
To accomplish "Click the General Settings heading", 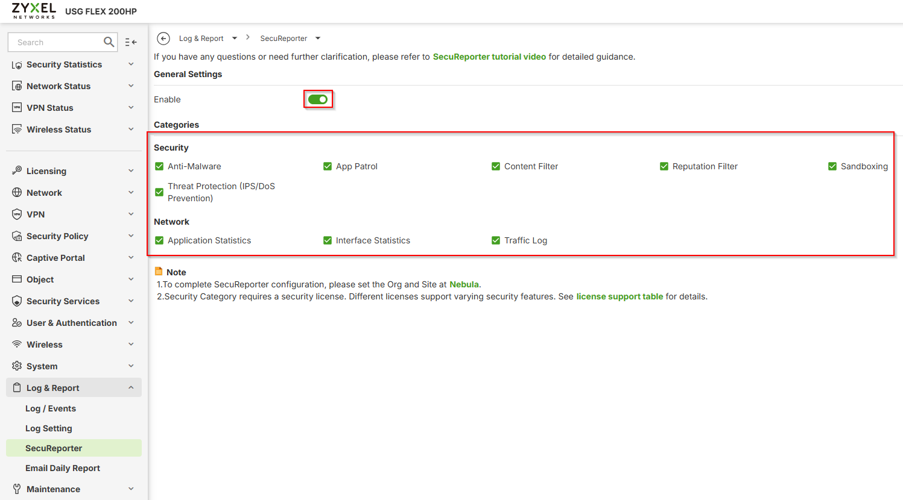I will click(x=188, y=74).
